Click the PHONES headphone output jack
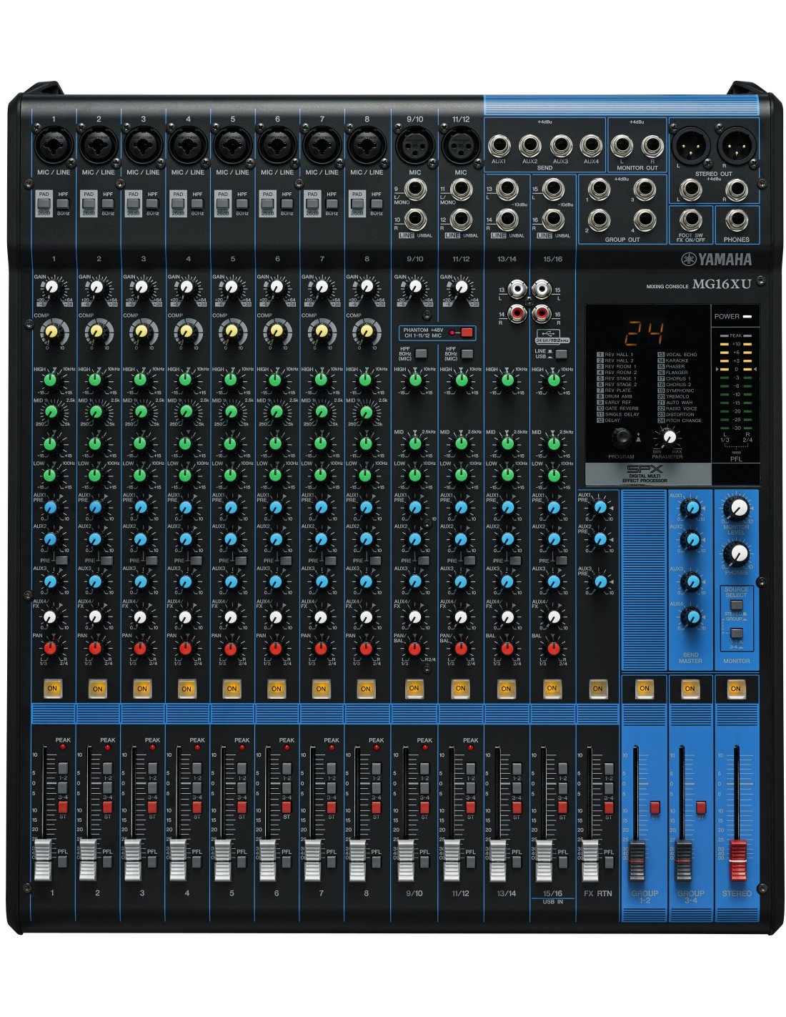 point(736,221)
